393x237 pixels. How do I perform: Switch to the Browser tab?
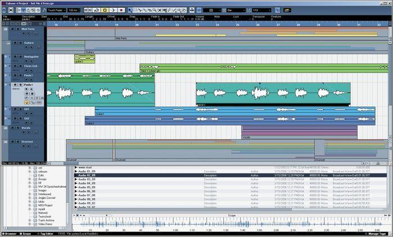[x=9, y=234]
